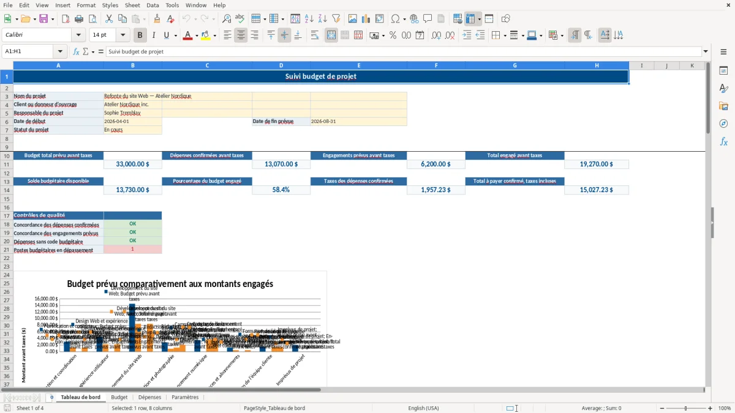This screenshot has height=413, width=735.
Task: Toggle Wrap Text
Action: click(315, 35)
